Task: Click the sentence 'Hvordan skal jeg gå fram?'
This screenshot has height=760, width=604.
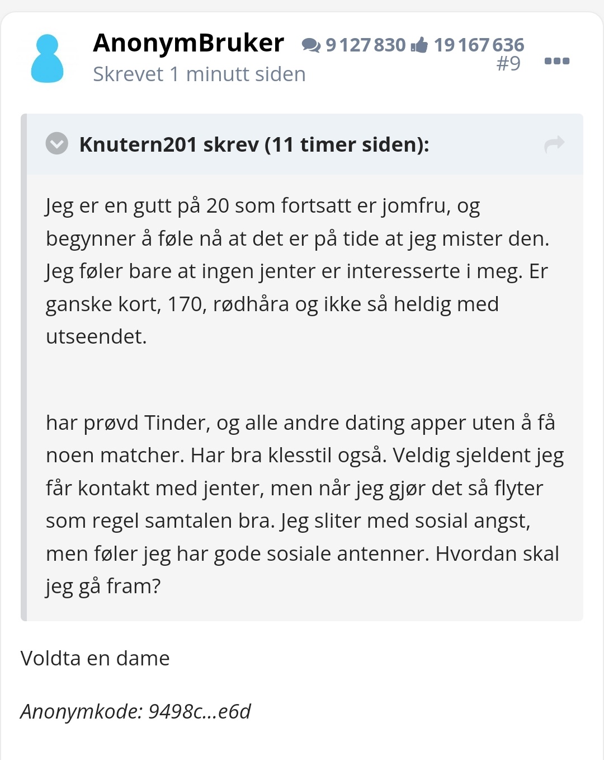Action: click(302, 570)
